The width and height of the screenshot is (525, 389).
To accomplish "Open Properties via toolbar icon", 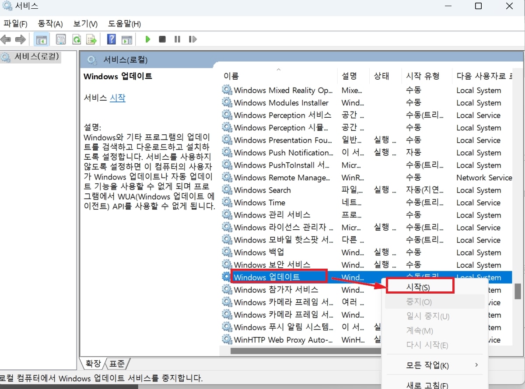I will [61, 39].
